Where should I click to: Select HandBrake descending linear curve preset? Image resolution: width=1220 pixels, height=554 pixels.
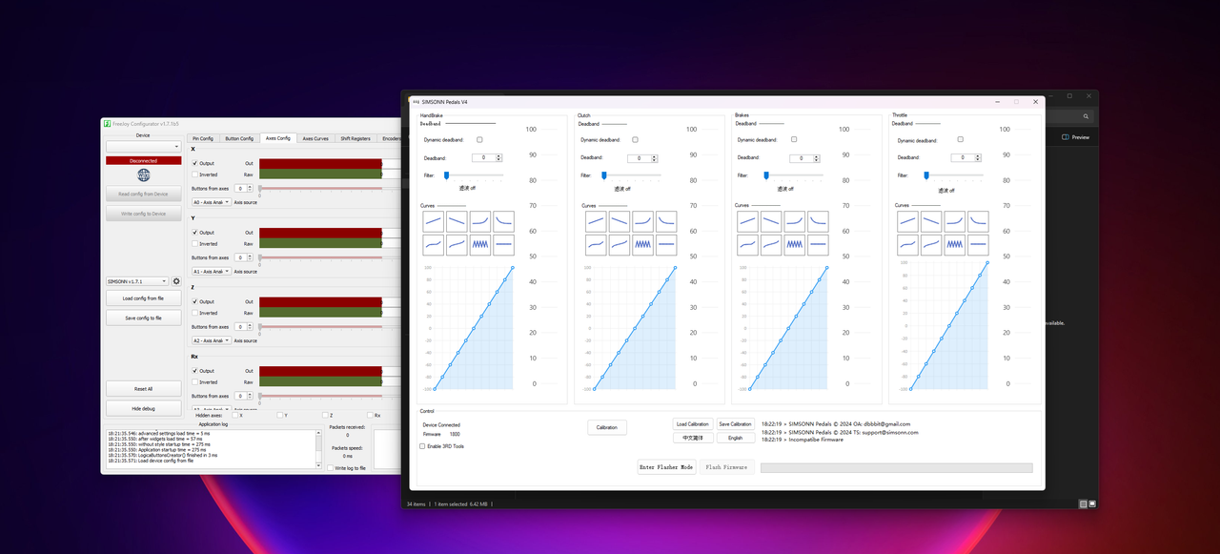457,221
